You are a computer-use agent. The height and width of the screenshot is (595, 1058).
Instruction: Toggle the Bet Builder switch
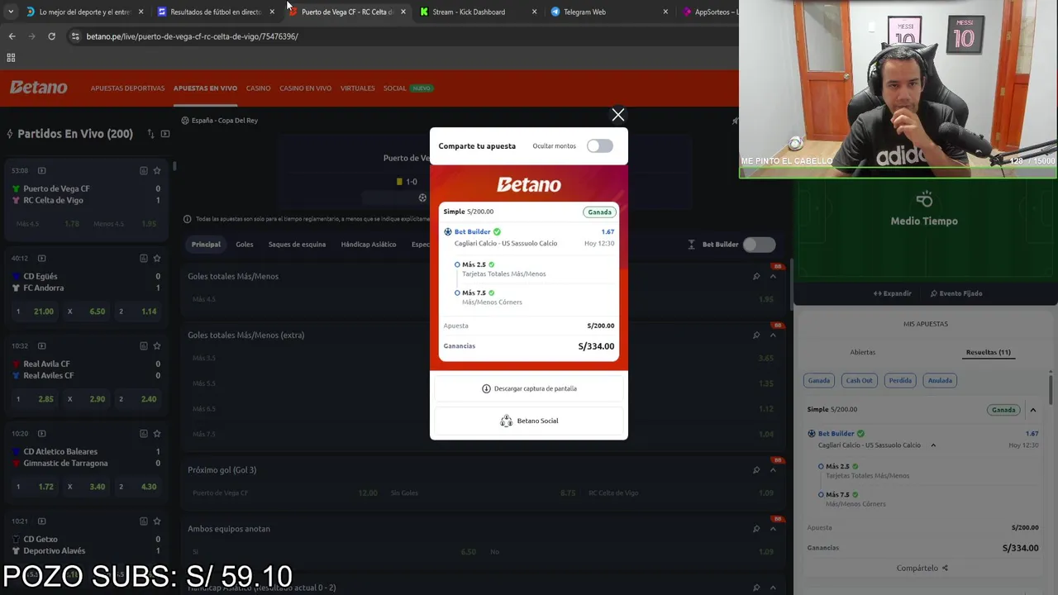pyautogui.click(x=759, y=245)
